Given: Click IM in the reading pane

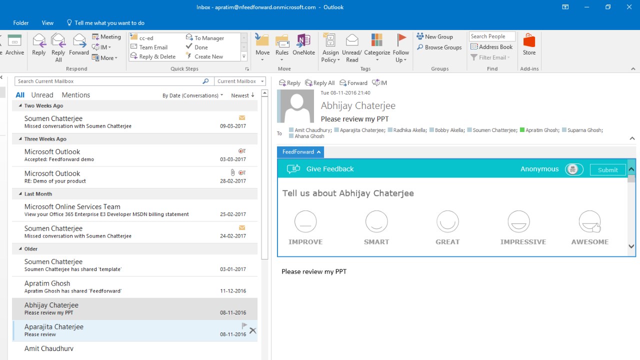Looking at the screenshot, I should [379, 83].
